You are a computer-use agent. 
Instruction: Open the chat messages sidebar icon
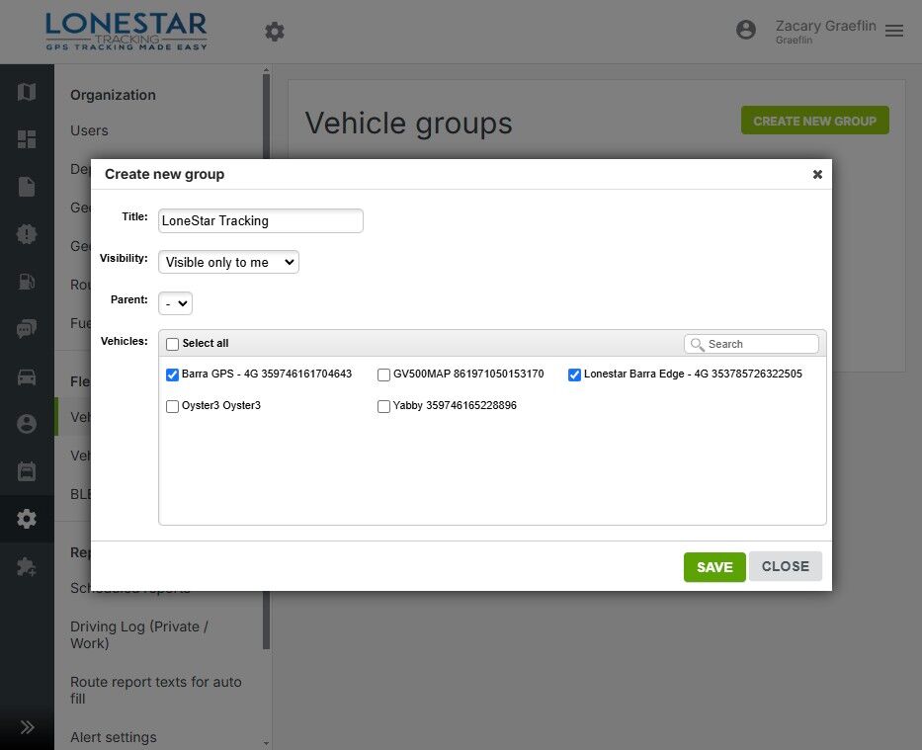click(x=27, y=329)
